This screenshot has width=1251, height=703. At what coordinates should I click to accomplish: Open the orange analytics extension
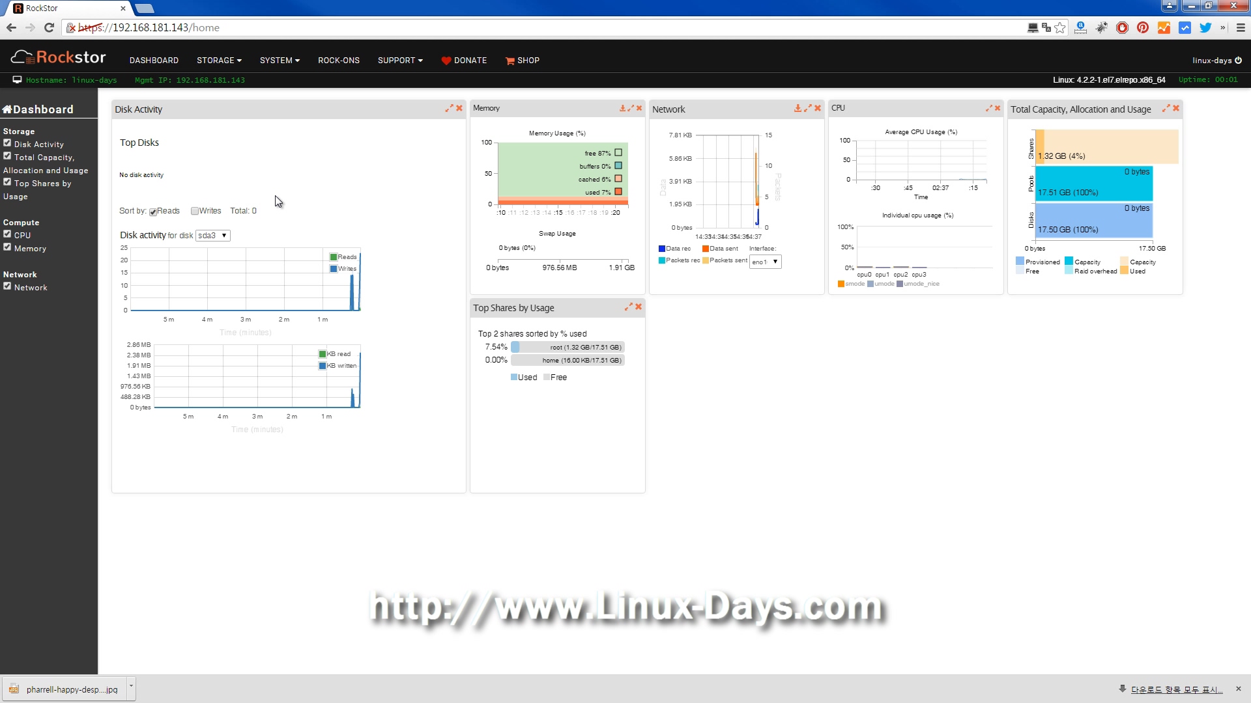(x=1164, y=27)
